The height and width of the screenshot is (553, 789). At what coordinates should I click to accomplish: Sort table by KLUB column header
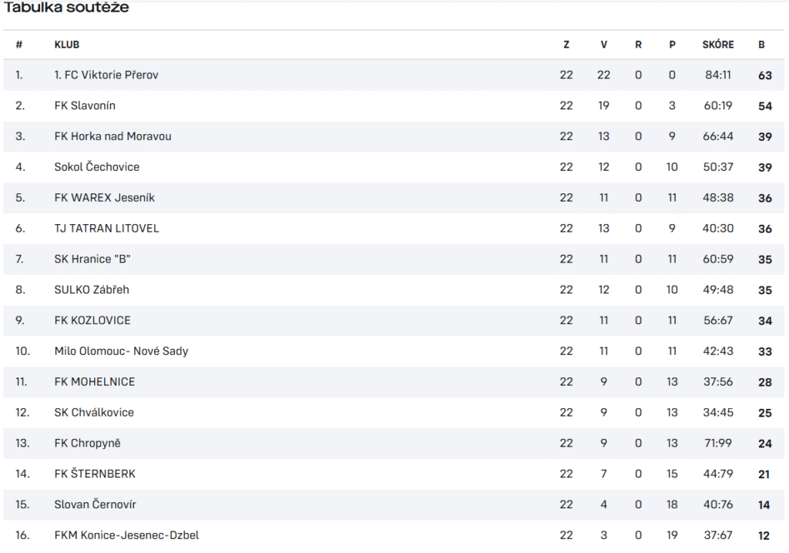coord(67,45)
